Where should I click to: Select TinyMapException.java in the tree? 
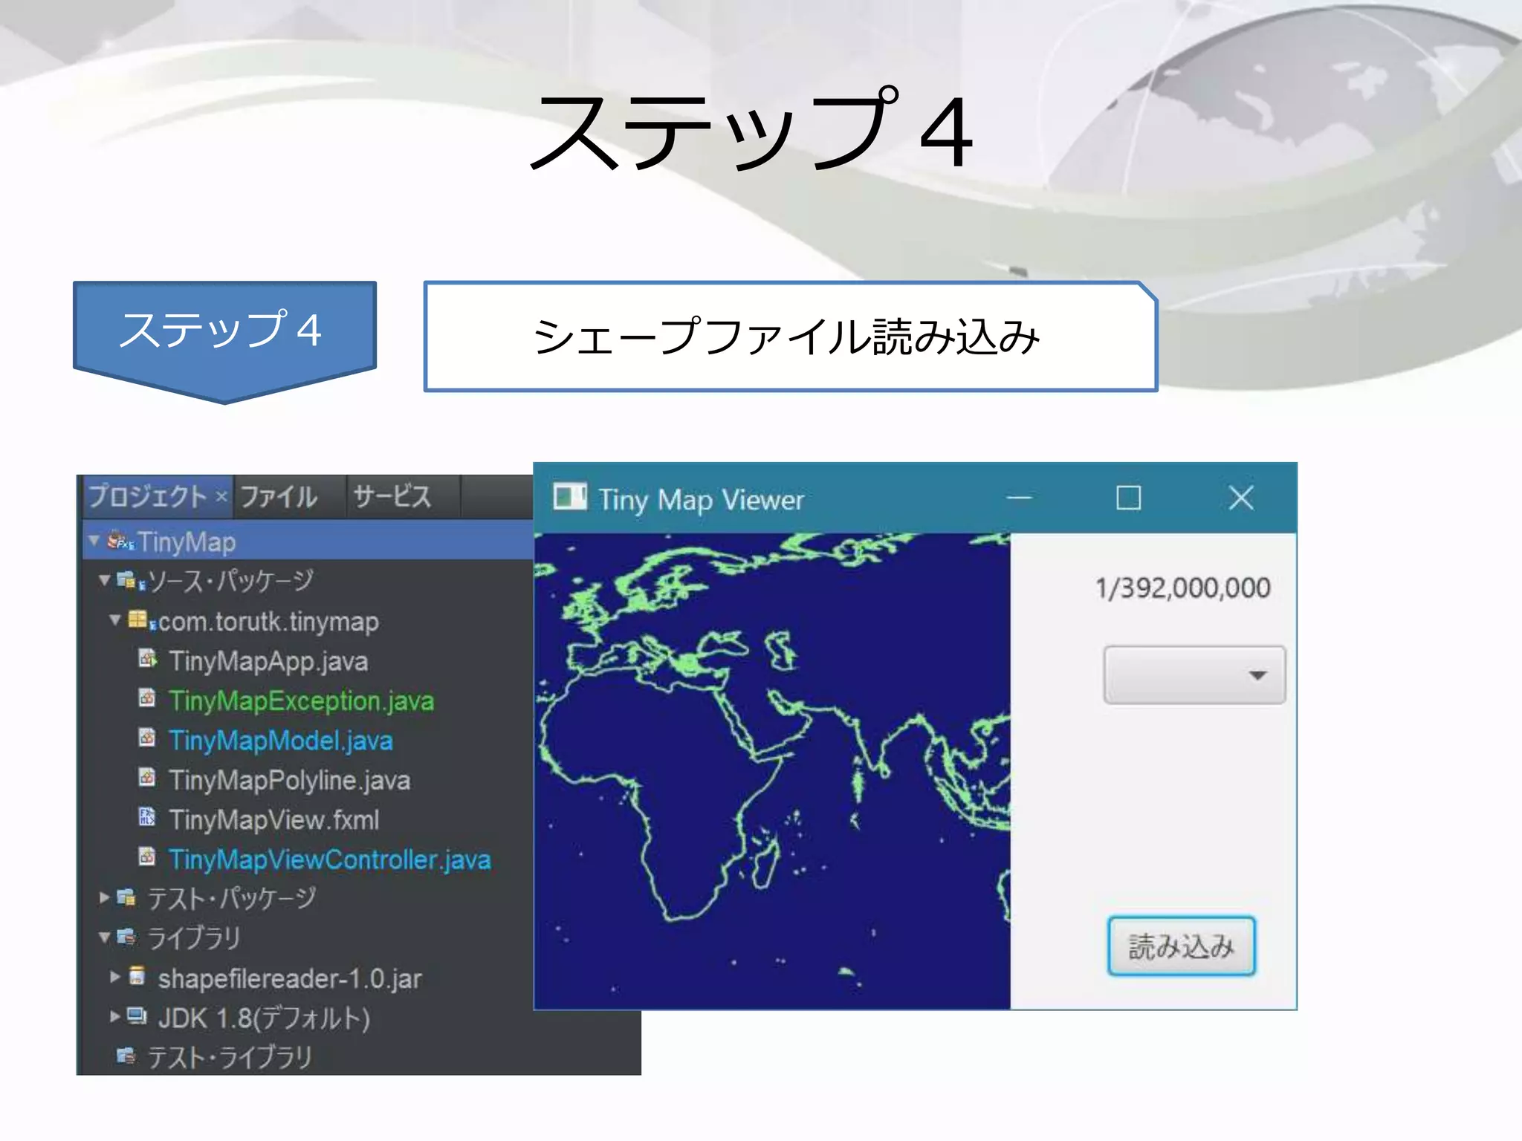click(x=301, y=700)
